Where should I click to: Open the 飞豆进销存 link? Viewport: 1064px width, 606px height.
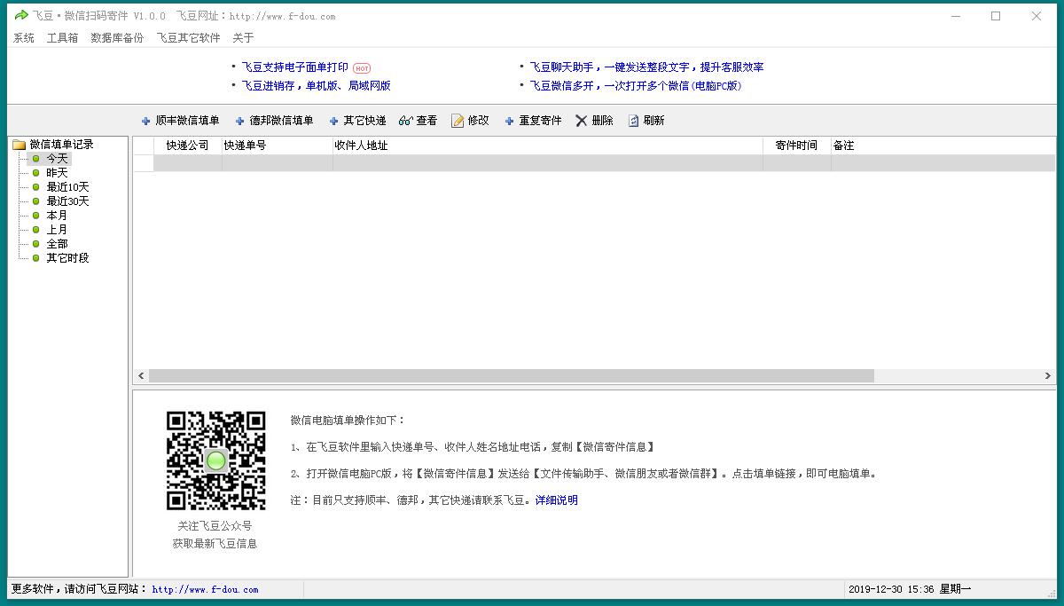[x=316, y=86]
